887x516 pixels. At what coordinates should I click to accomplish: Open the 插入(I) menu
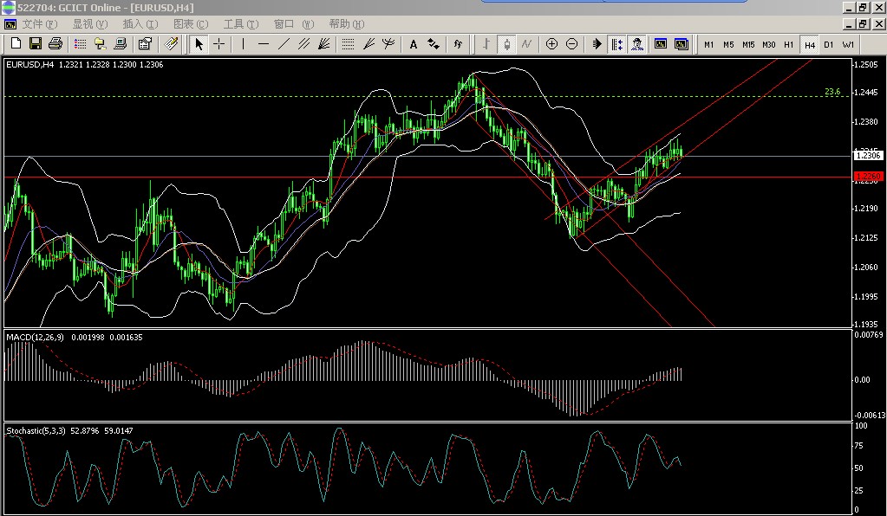[x=140, y=23]
